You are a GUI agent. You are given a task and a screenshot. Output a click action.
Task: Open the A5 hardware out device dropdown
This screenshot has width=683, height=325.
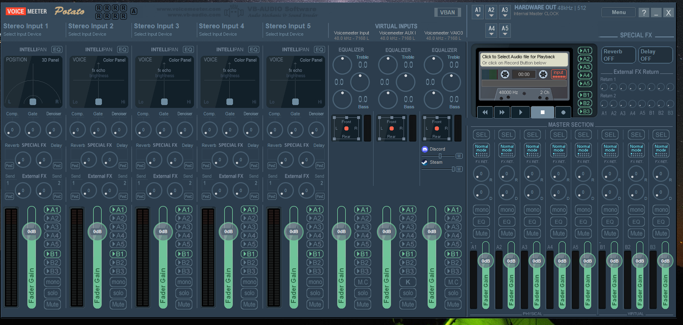[505, 30]
